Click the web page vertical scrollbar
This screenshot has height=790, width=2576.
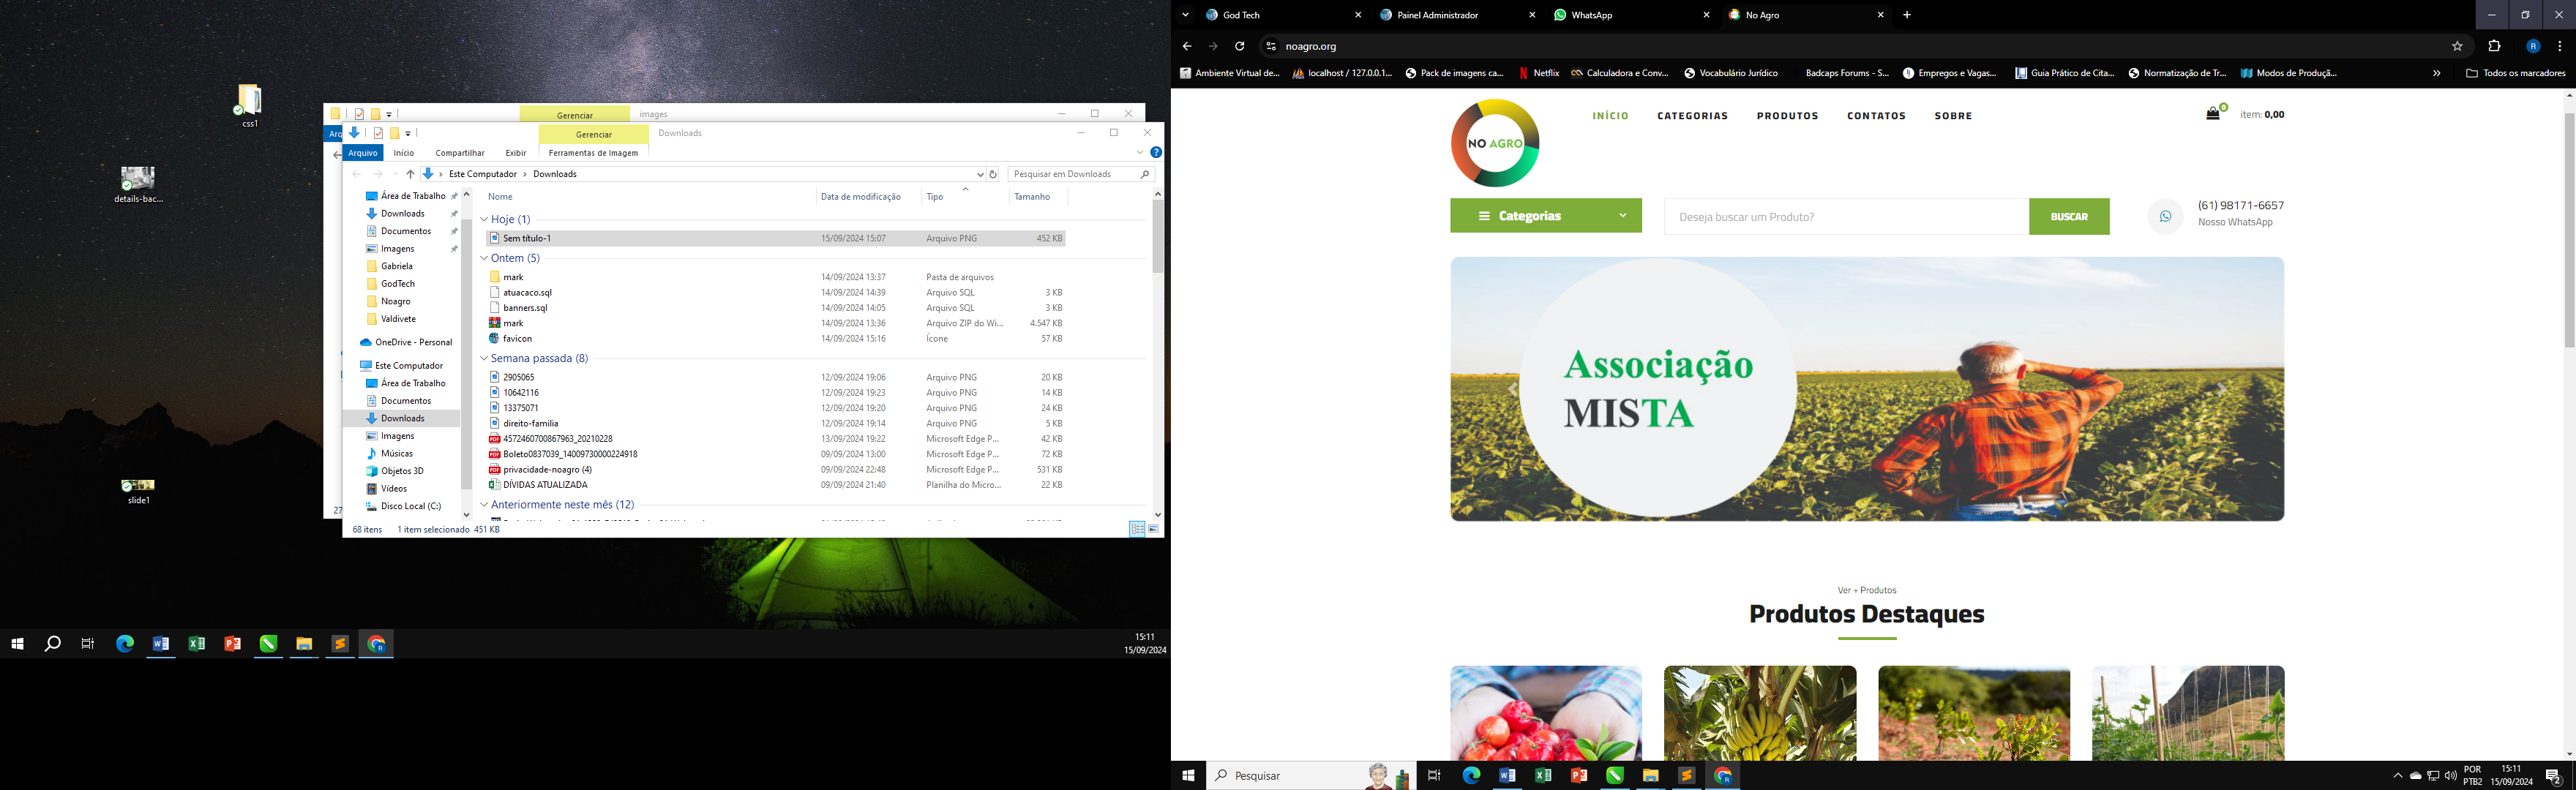[x=2569, y=230]
